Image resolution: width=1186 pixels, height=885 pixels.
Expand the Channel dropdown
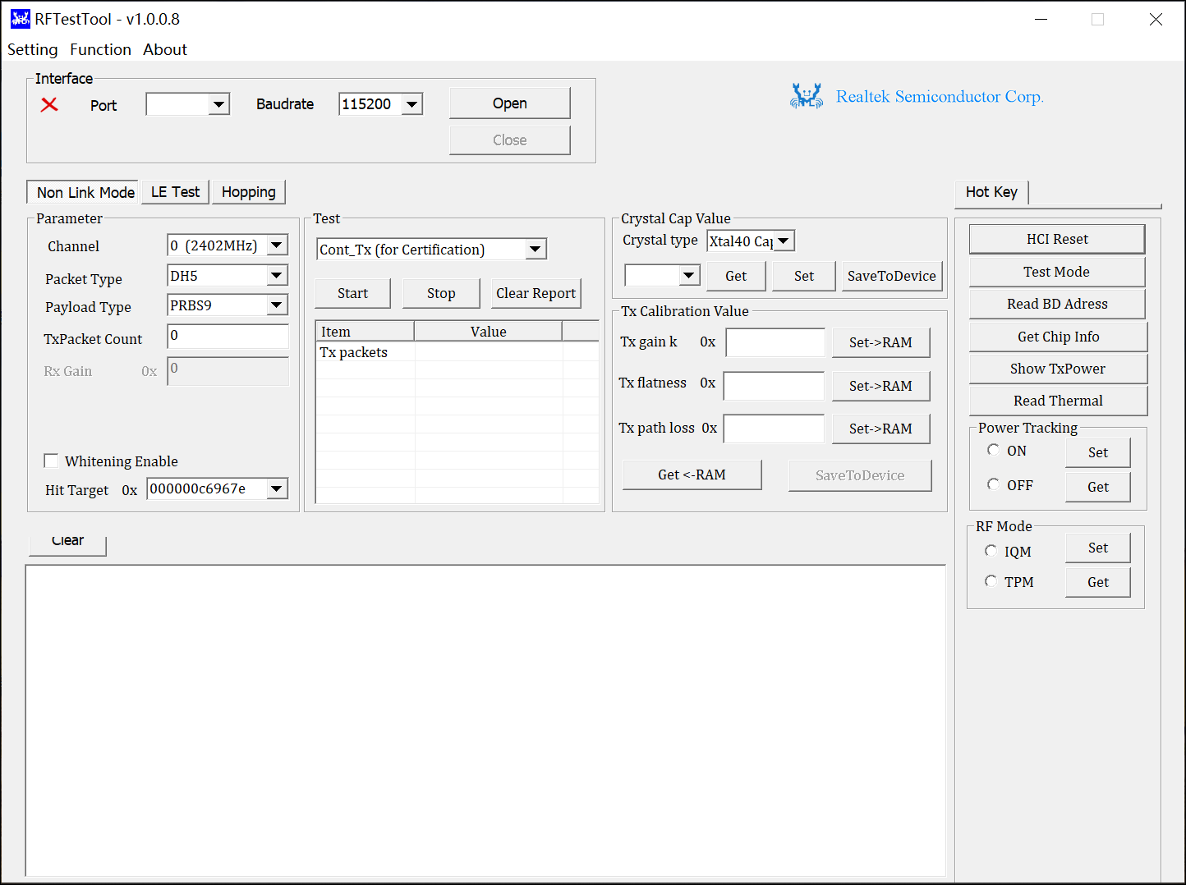click(277, 245)
